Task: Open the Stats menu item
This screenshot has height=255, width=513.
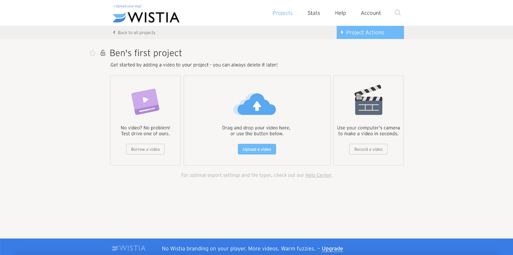Action: click(314, 13)
